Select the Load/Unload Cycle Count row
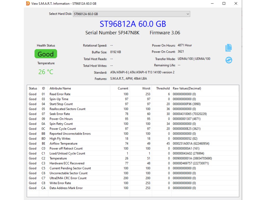The height and width of the screenshot is (200, 266). 133,153
